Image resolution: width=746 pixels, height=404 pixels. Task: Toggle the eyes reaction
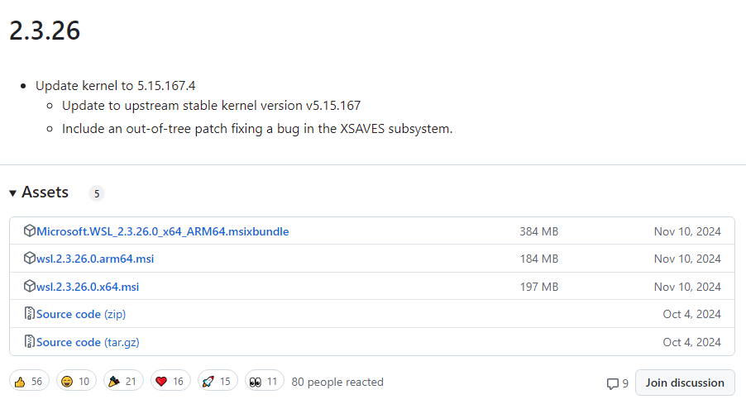(264, 382)
